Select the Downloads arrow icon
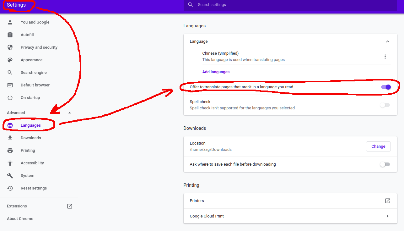Screen dimensions: 404x231 coord(10,138)
